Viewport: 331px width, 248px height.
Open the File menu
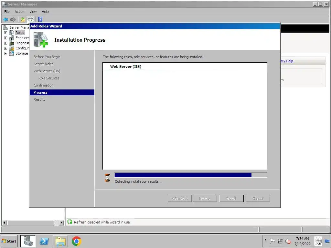click(x=7, y=12)
